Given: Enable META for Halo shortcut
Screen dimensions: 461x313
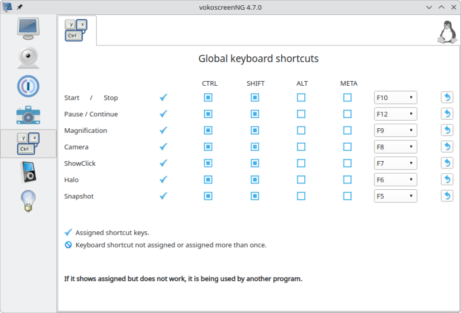Looking at the screenshot, I should point(347,180).
